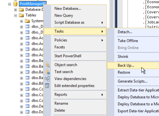Viewport: 159px width, 116px height.
Task: Choose Facets from context menu
Action: pos(75,47)
